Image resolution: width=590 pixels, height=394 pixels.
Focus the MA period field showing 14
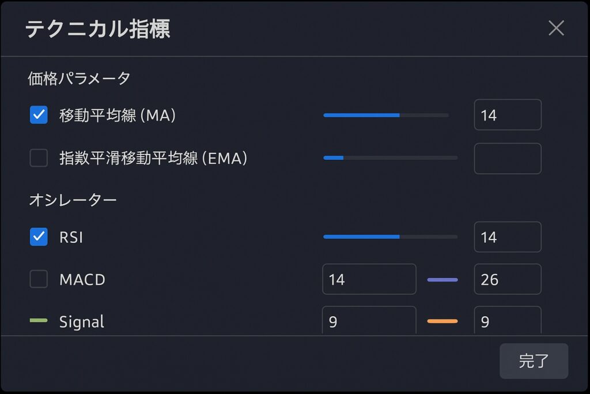tap(508, 115)
